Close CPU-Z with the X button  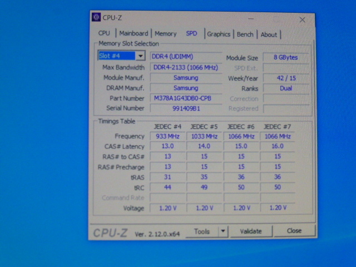(302, 20)
